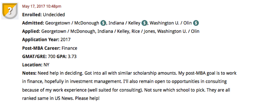
Task: Click the Post-MBA Career value Finance
Action: point(70,48)
